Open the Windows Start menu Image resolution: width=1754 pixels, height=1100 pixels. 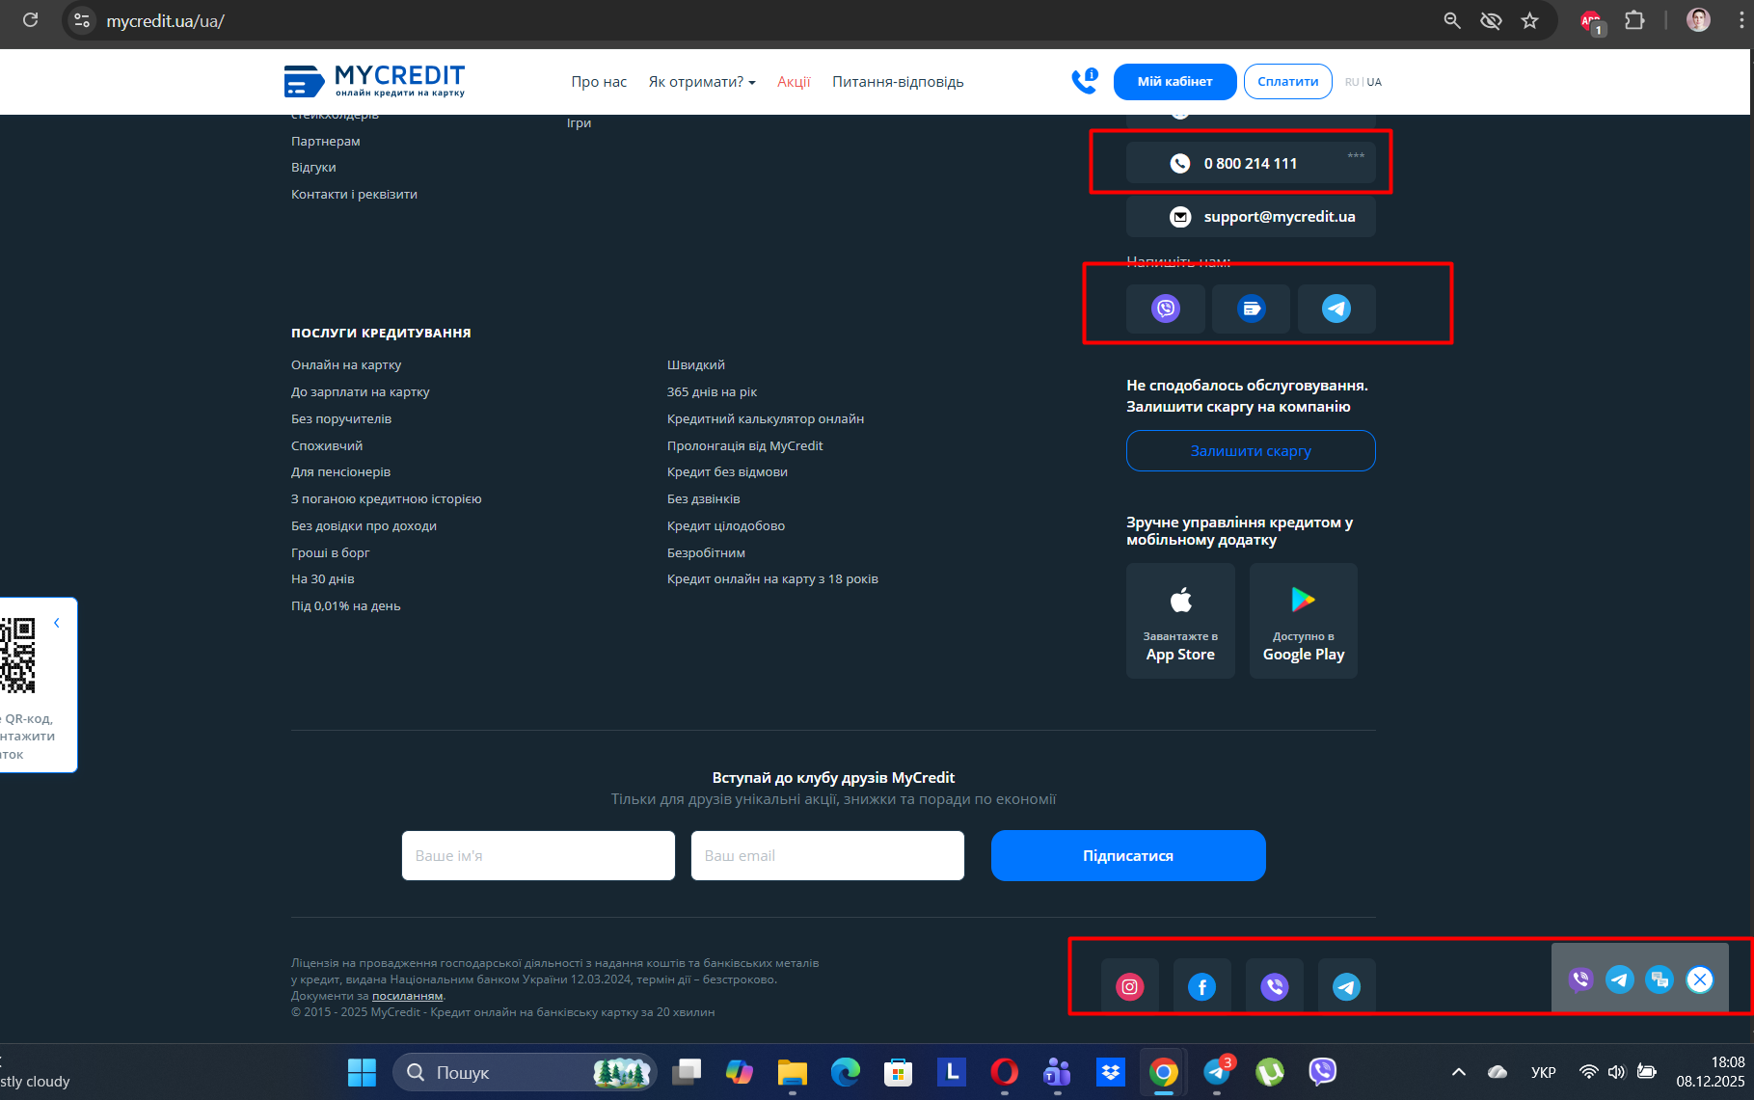pos(362,1072)
